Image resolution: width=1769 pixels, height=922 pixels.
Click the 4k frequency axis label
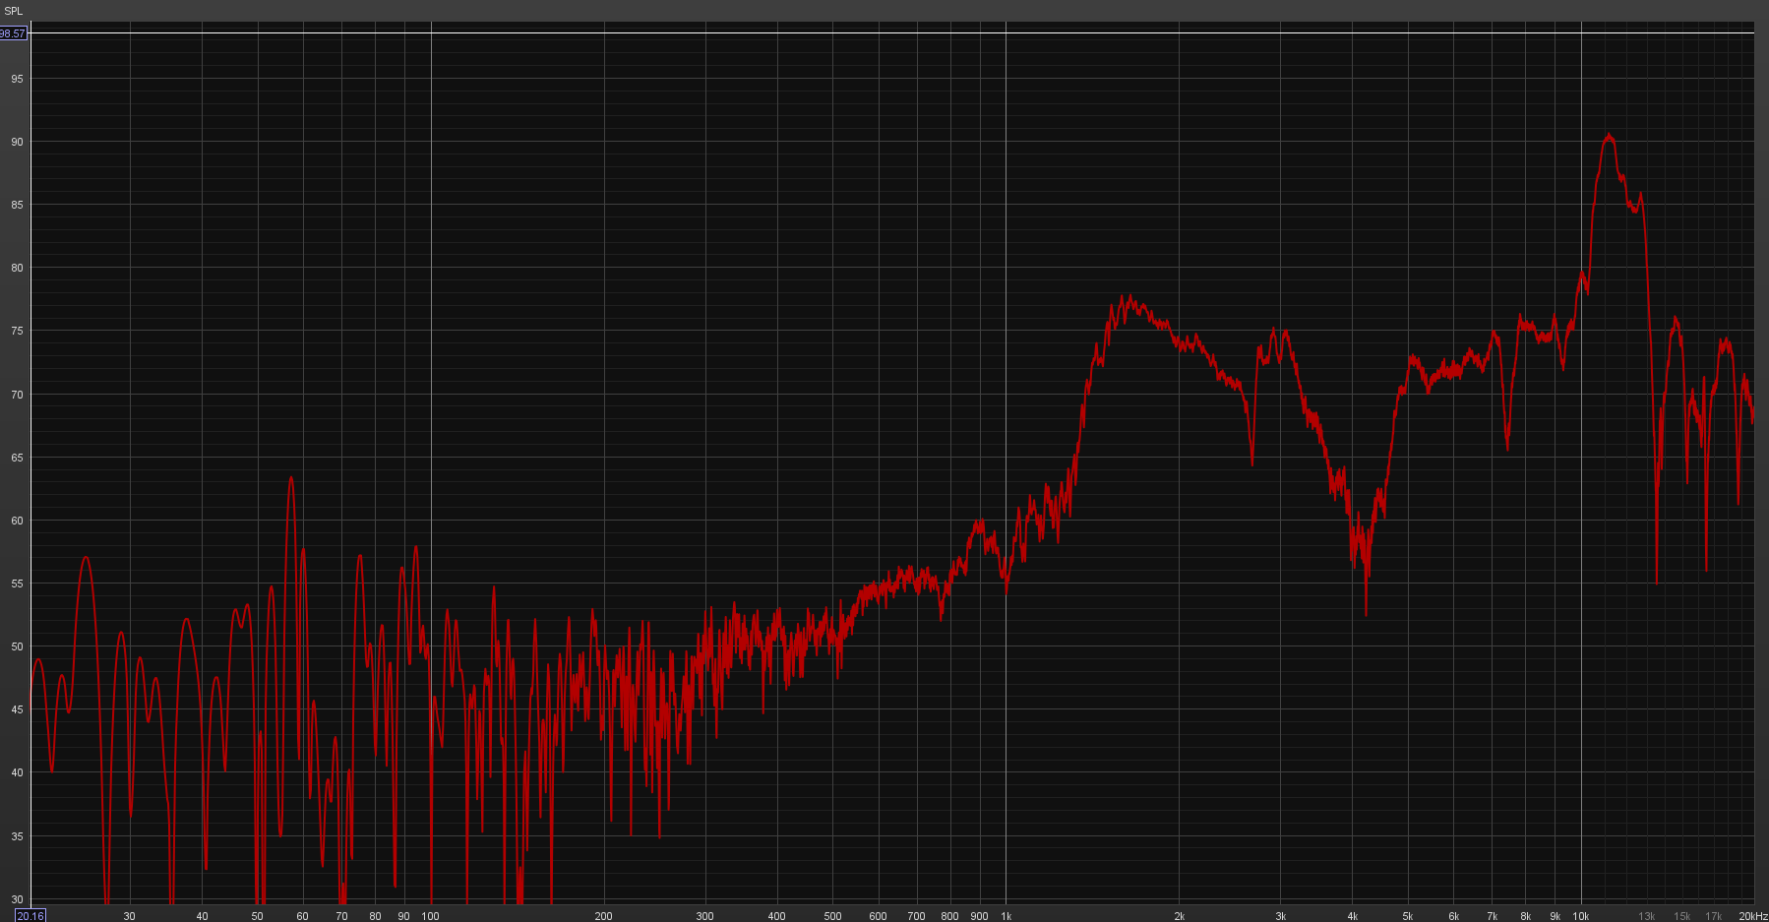point(1352,916)
